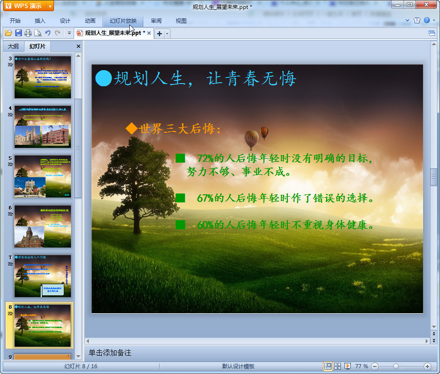The image size is (440, 374).
Task: Open Help question mark icon
Action: [427, 20]
